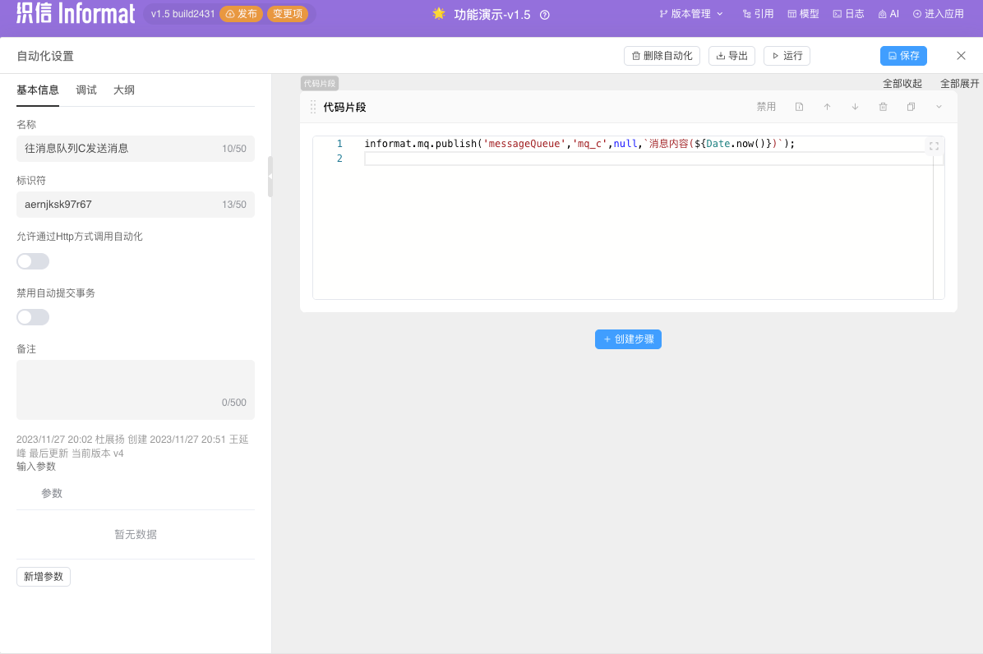
Task: Open the 日志 log viewer
Action: point(847,13)
